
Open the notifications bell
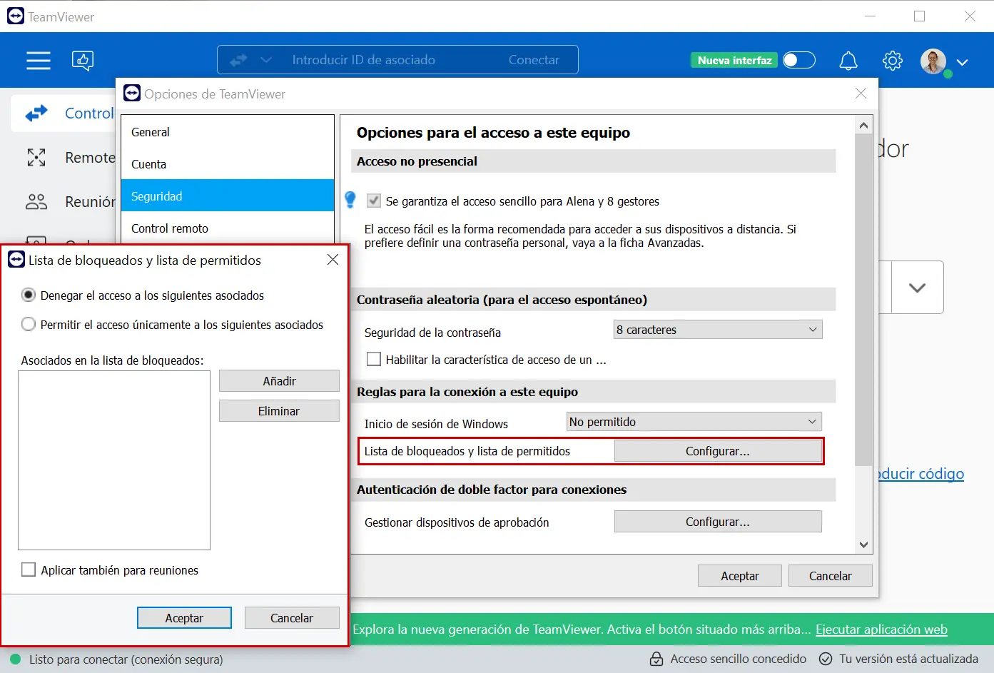pyautogui.click(x=848, y=61)
